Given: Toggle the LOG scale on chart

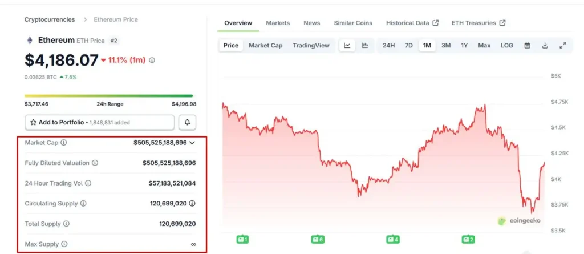Looking at the screenshot, I should (507, 46).
